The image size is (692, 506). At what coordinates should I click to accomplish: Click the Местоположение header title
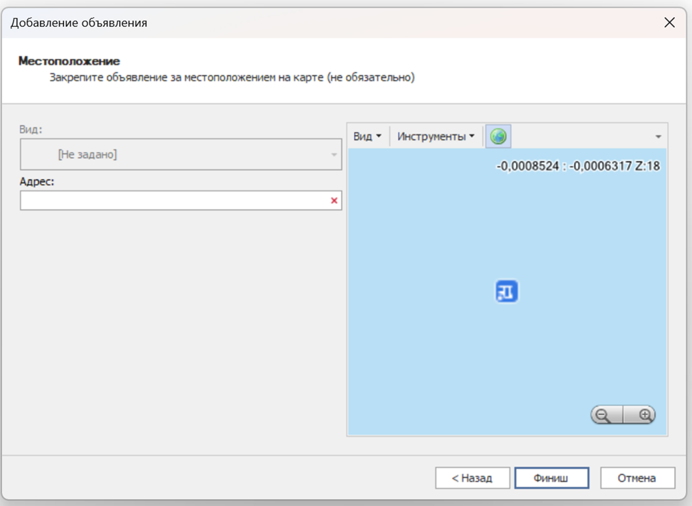point(69,61)
